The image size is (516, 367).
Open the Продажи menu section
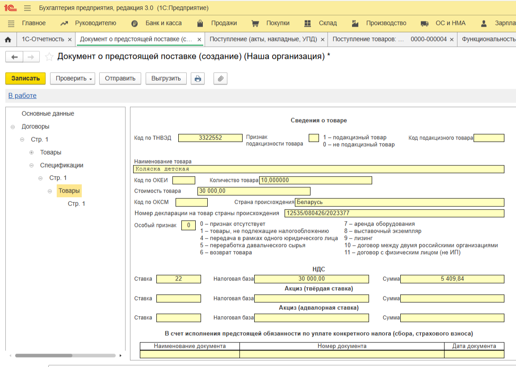click(x=224, y=23)
